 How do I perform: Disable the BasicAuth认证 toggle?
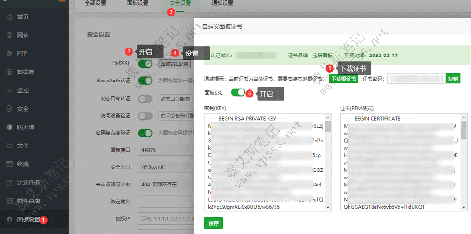click(x=145, y=81)
